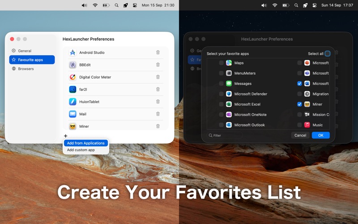Image resolution: width=358 pixels, height=224 pixels.
Task: Remove BBEdit using its trash icon
Action: [x=158, y=65]
